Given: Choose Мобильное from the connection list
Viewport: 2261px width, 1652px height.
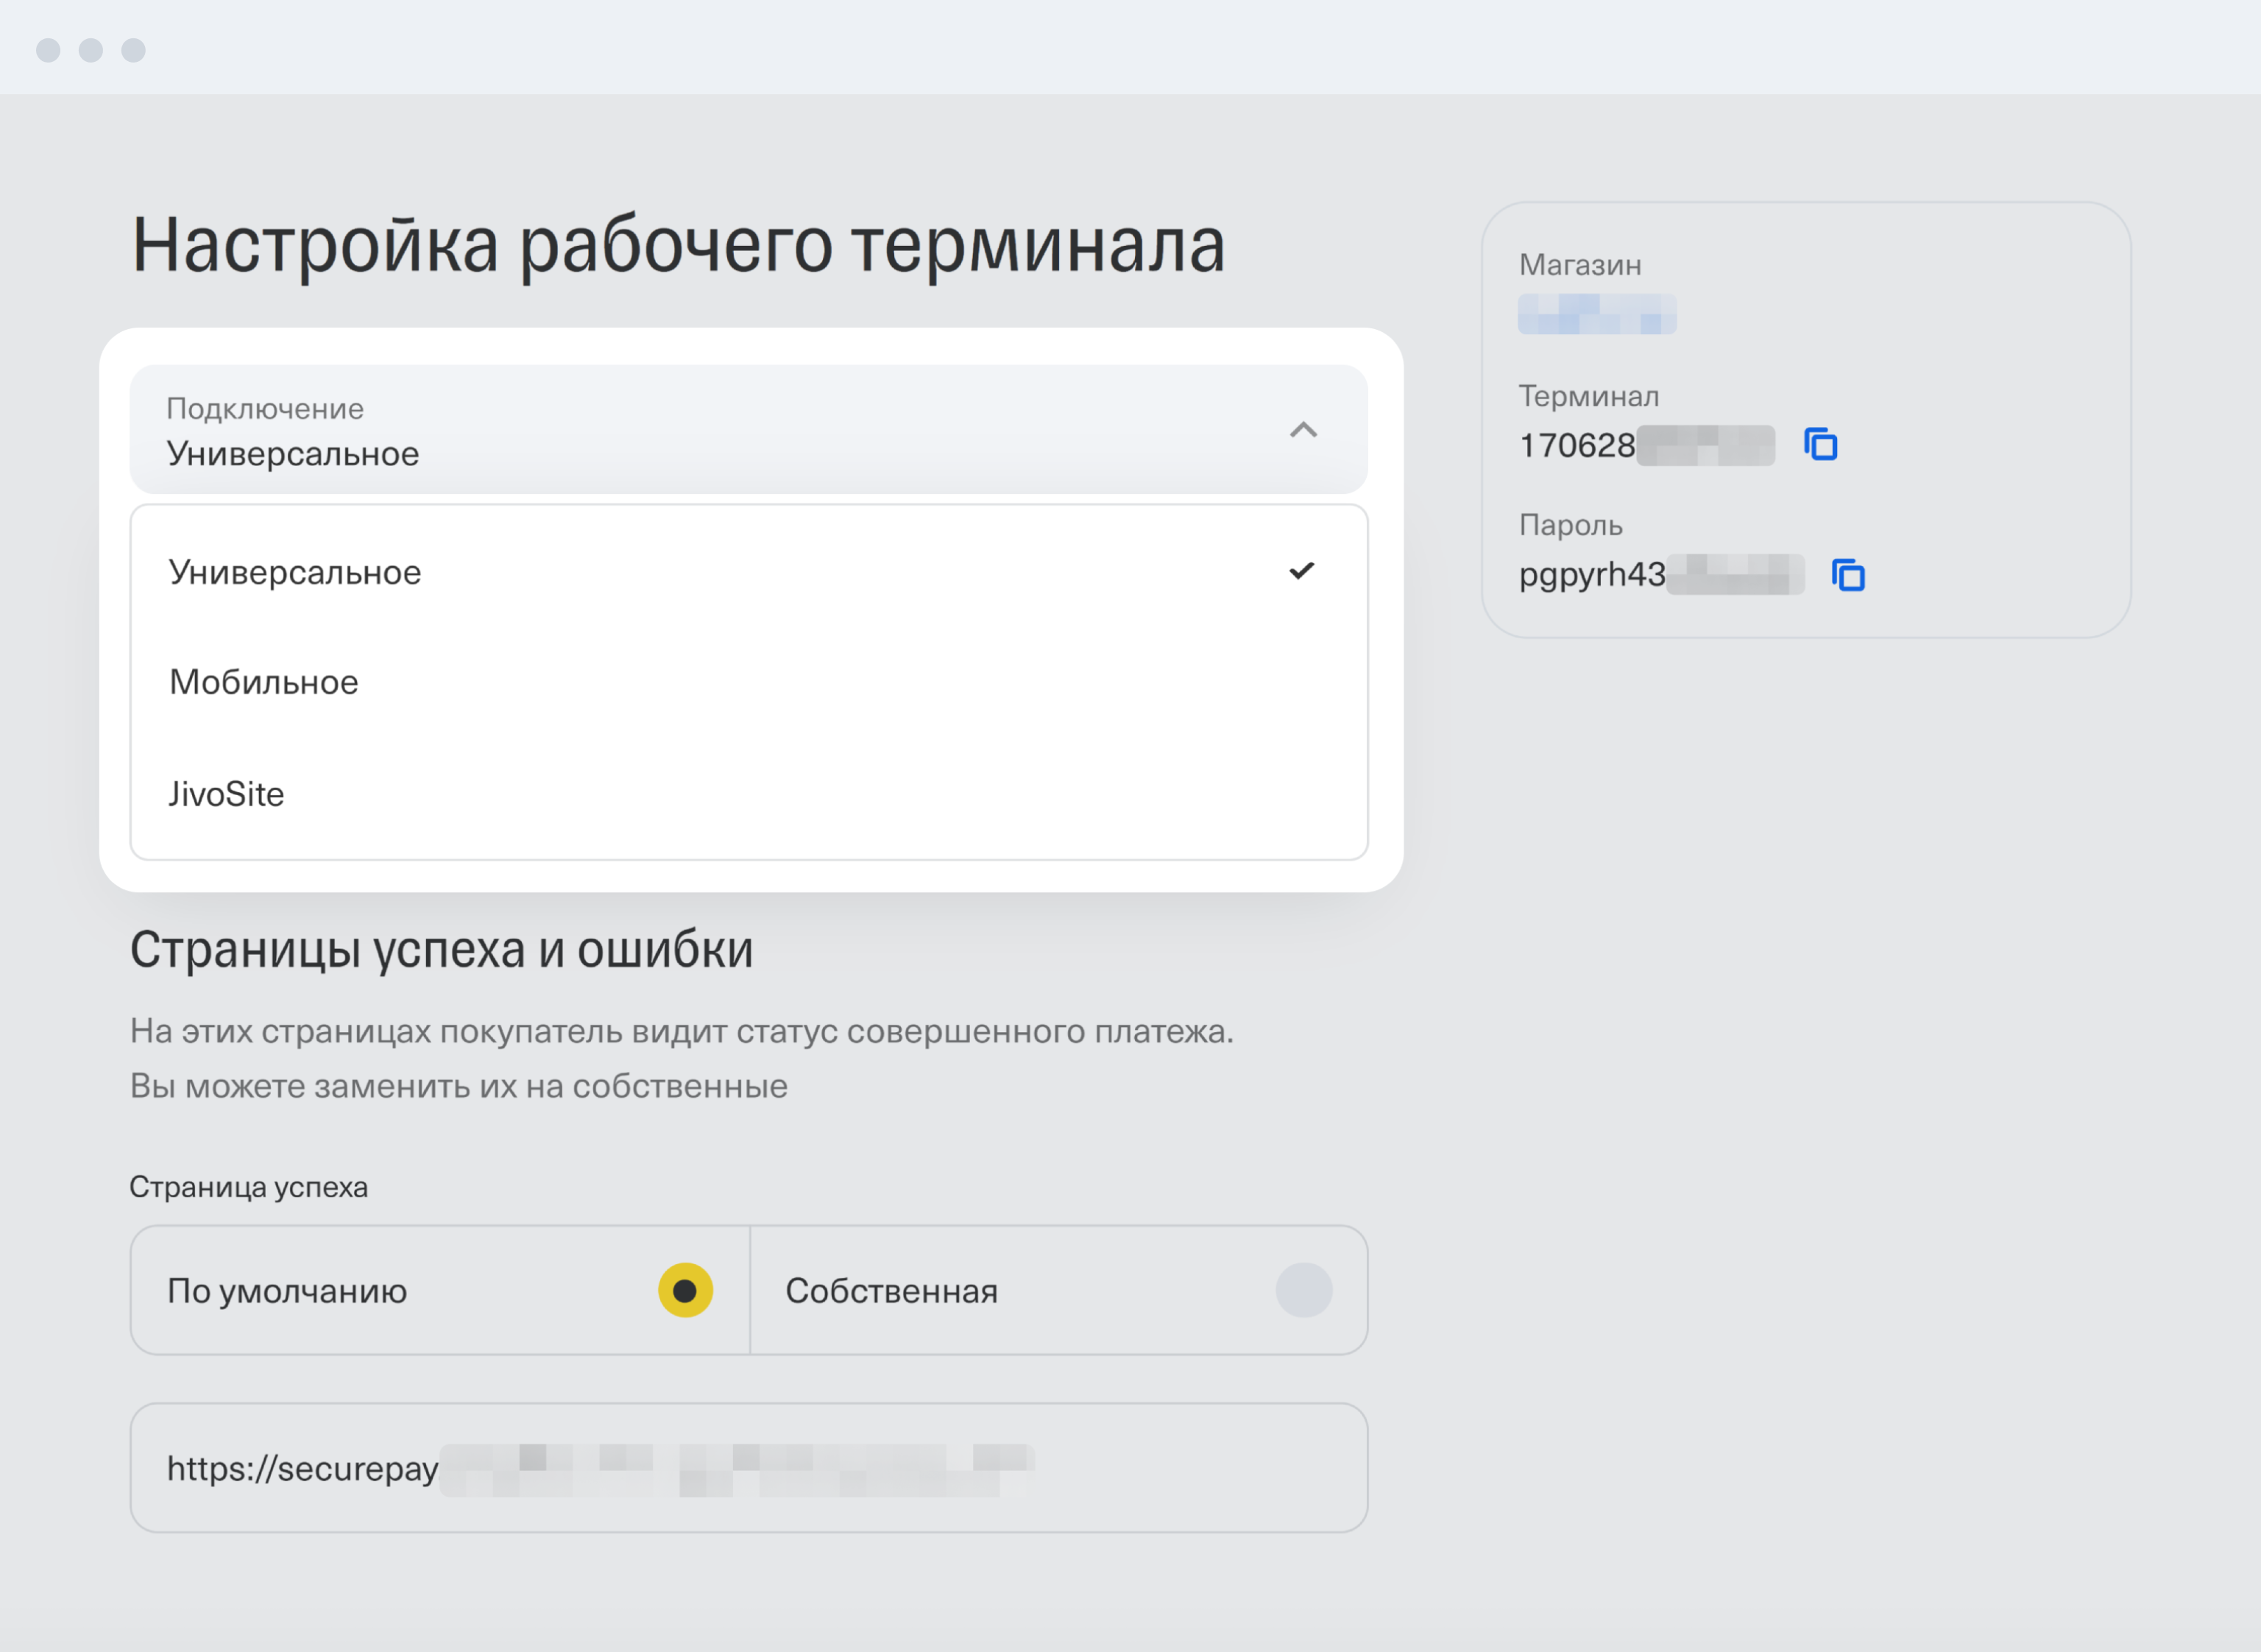Looking at the screenshot, I should click(x=264, y=682).
